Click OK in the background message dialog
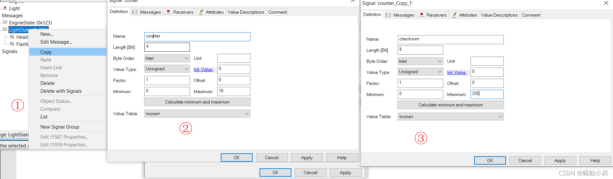 [x=275, y=172]
